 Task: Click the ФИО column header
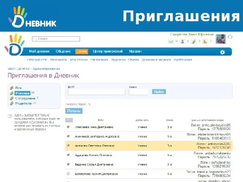tap(101, 120)
